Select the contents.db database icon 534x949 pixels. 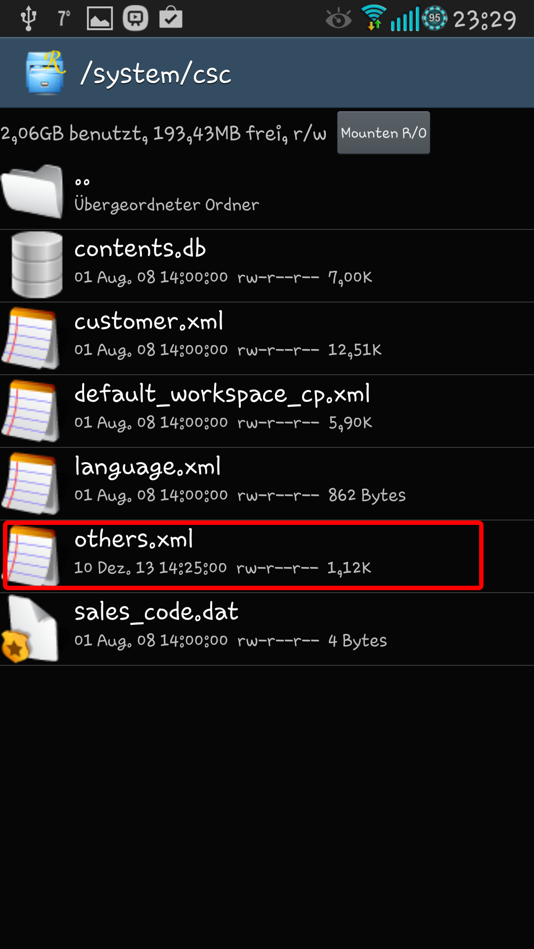tap(37, 265)
